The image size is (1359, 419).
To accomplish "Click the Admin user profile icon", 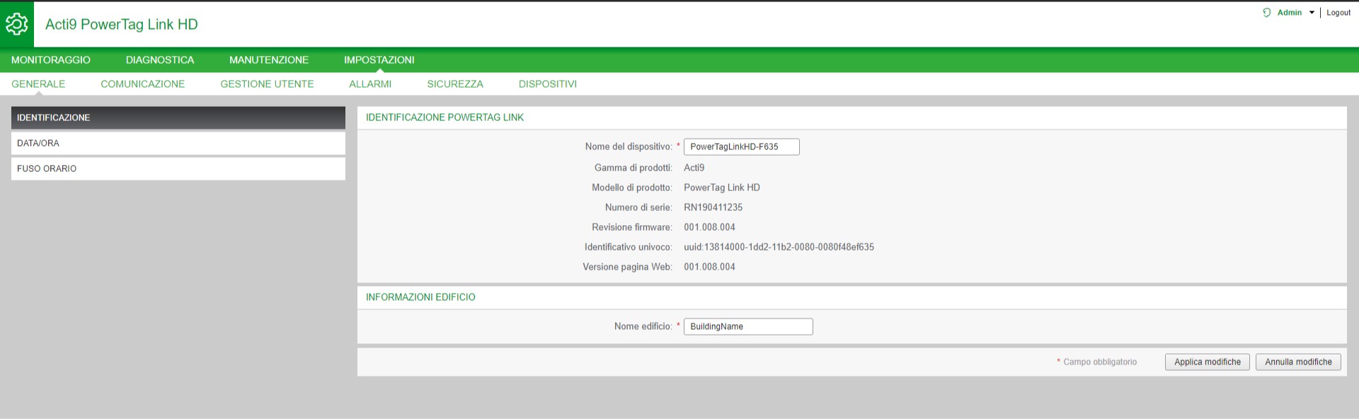I will (1267, 13).
